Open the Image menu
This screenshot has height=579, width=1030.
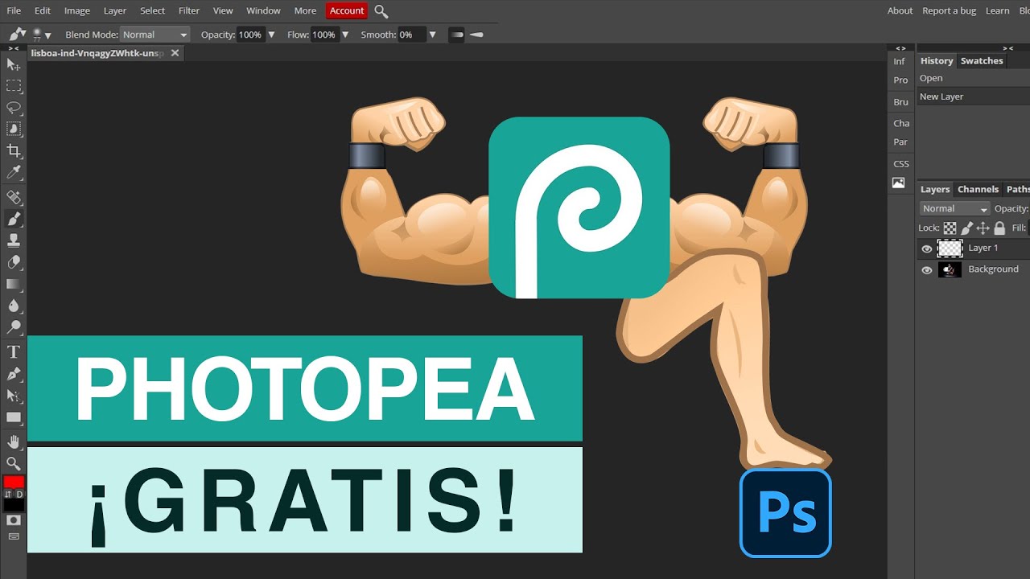pyautogui.click(x=77, y=10)
